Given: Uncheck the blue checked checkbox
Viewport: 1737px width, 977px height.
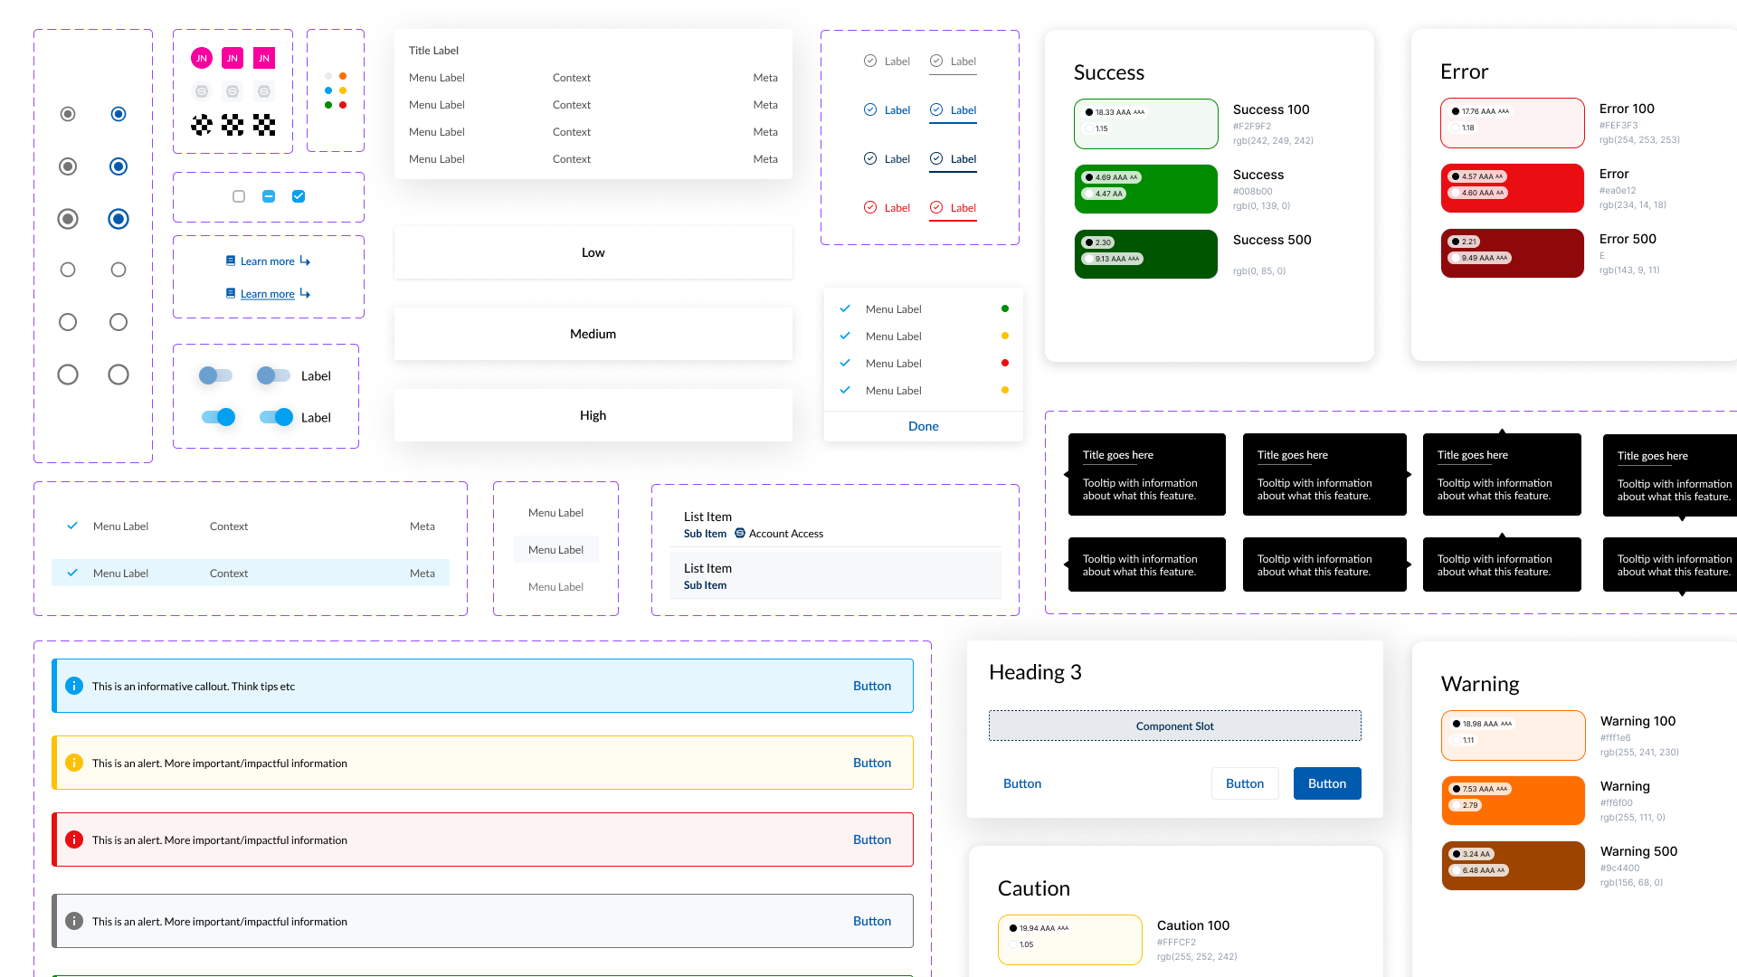Looking at the screenshot, I should (x=299, y=196).
